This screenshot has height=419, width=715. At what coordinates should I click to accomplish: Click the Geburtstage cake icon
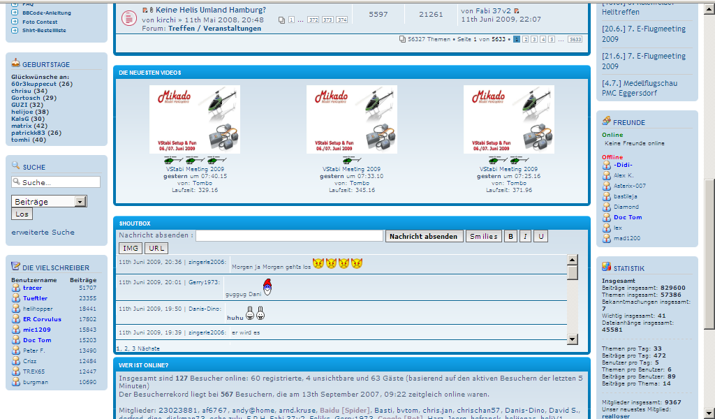pyautogui.click(x=16, y=63)
